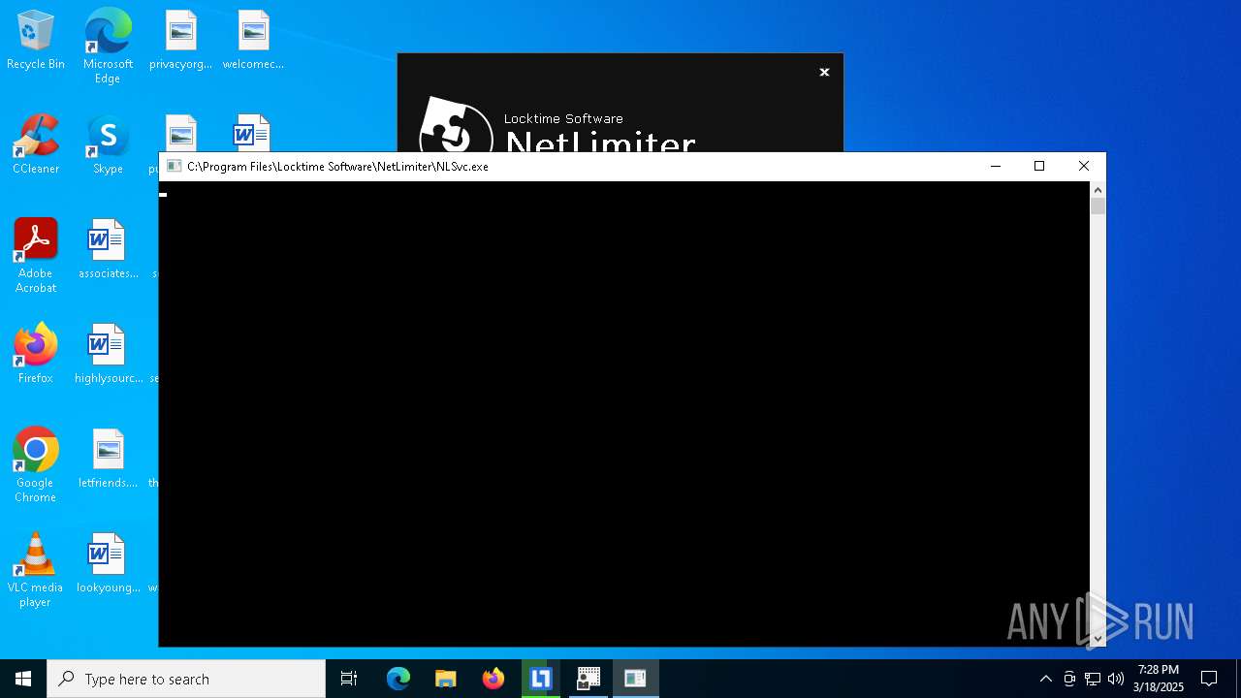Open Task View from taskbar

(x=349, y=679)
